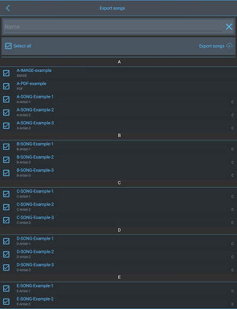This screenshot has height=309, width=237.
Task: Uncheck the A-SONG-Example-2 checkbox
Action: pos(6,112)
